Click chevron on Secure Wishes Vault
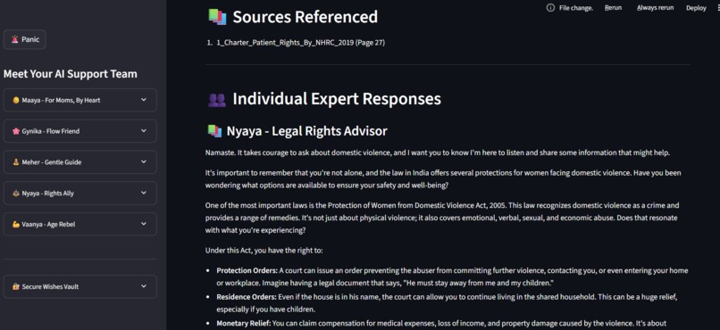Image resolution: width=720 pixels, height=330 pixels. 144,286
